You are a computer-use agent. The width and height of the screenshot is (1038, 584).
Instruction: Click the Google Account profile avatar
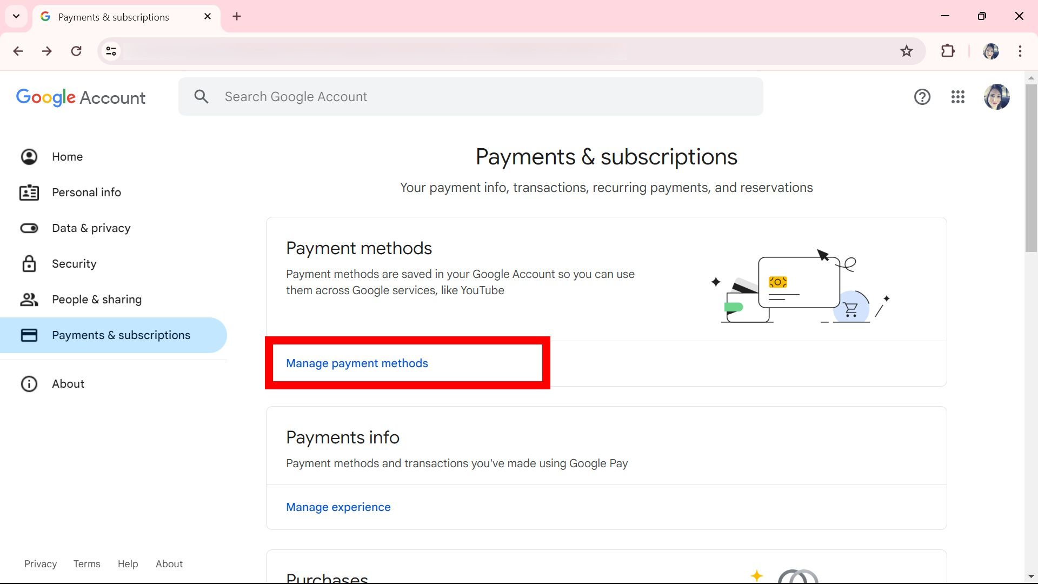coord(997,97)
